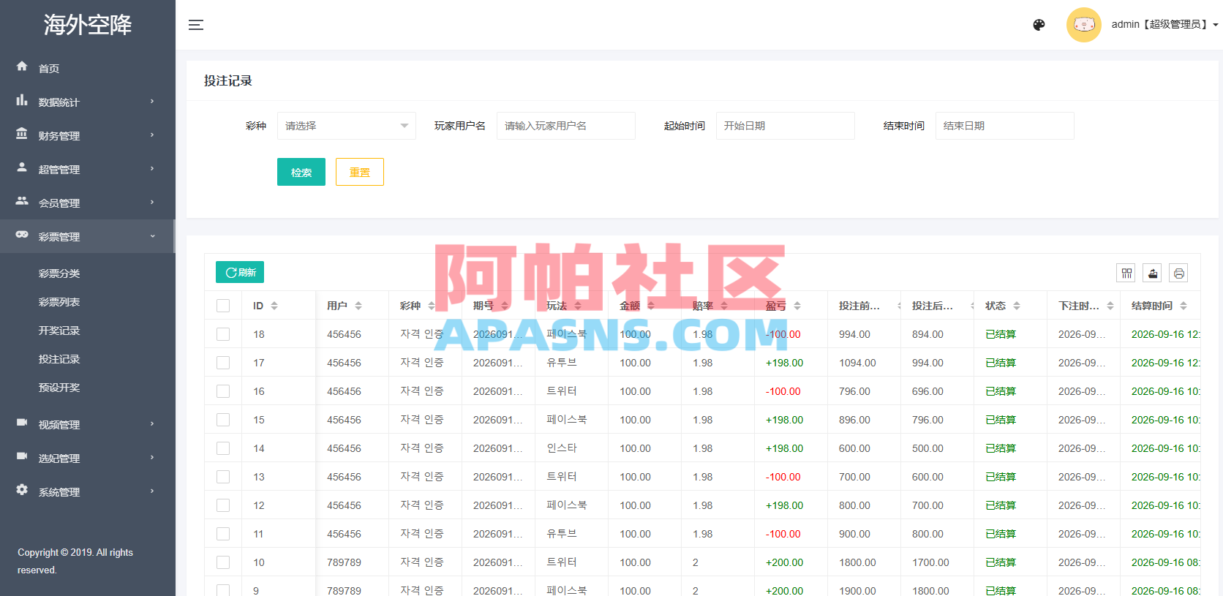1223x596 pixels.
Task: Click the gear icon beside 系统管理
Action: [22, 490]
